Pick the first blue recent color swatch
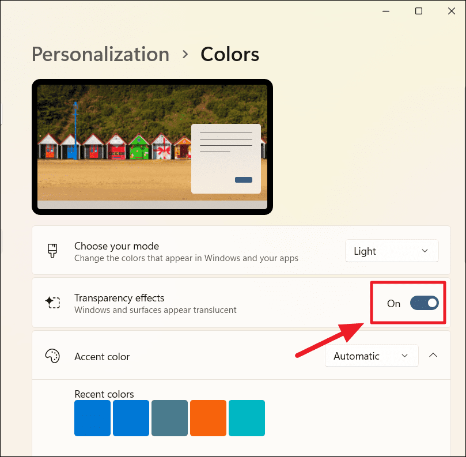 click(x=92, y=418)
